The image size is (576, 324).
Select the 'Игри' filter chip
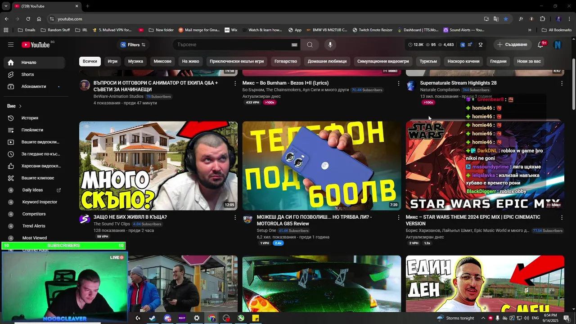click(x=112, y=61)
